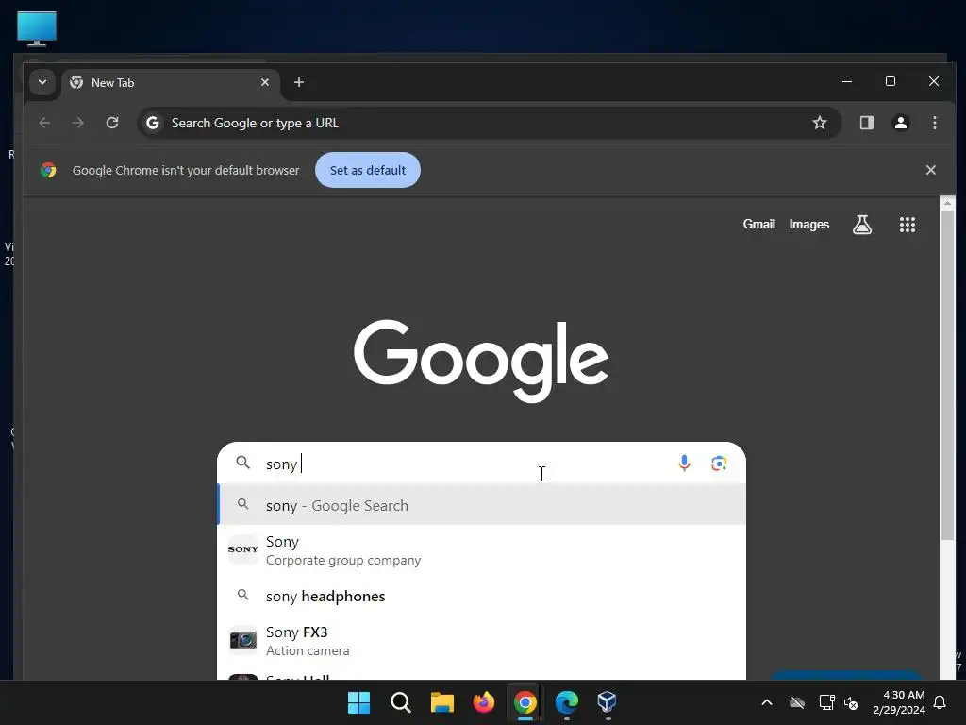Start voice search with microphone

click(x=684, y=463)
